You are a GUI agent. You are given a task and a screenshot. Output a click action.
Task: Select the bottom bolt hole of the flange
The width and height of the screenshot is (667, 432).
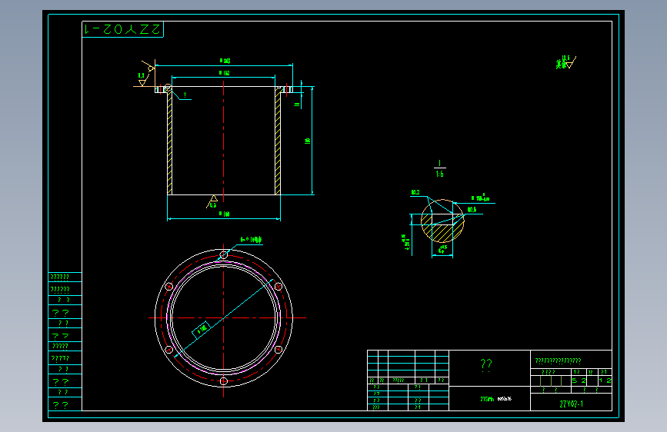tap(224, 381)
